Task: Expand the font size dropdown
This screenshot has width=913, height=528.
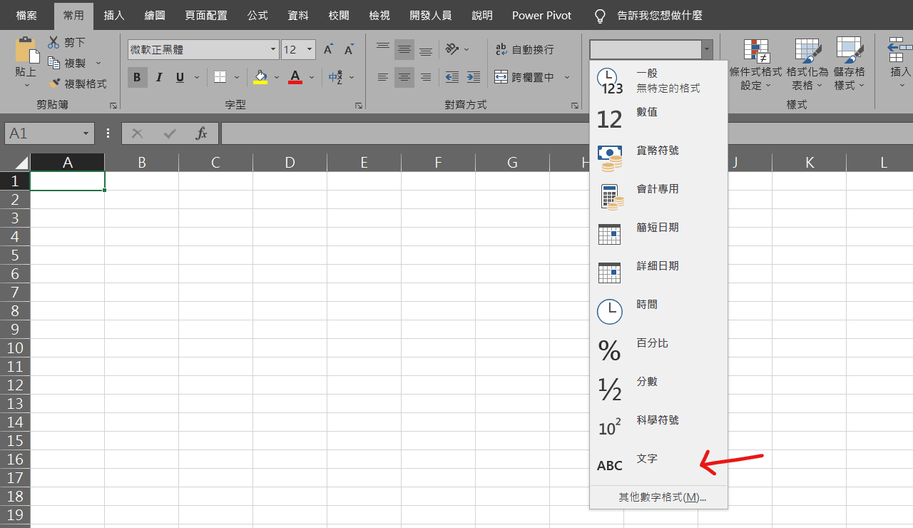Action: pyautogui.click(x=308, y=49)
